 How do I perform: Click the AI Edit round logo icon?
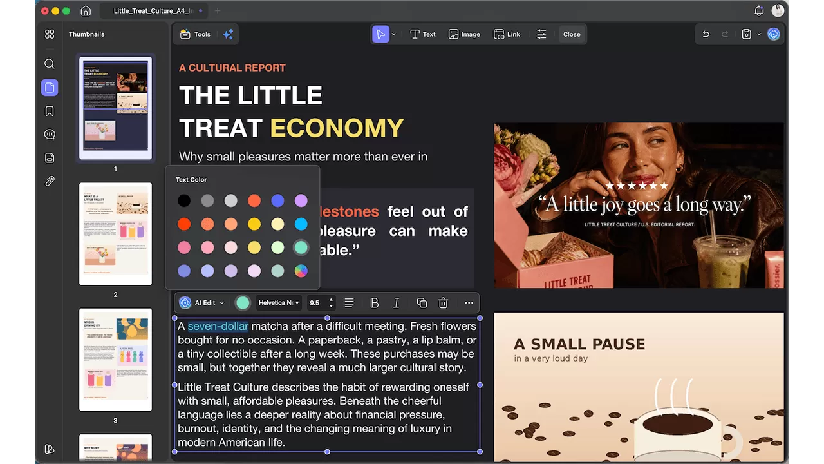pyautogui.click(x=185, y=303)
